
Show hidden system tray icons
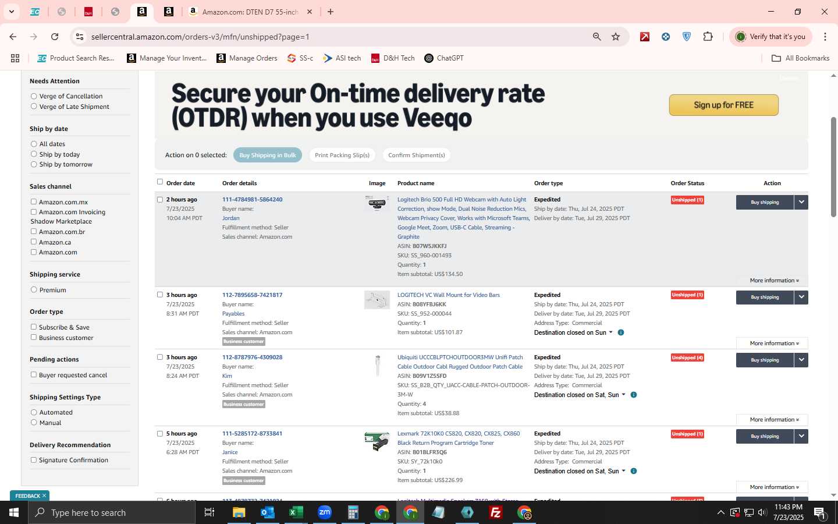720,512
